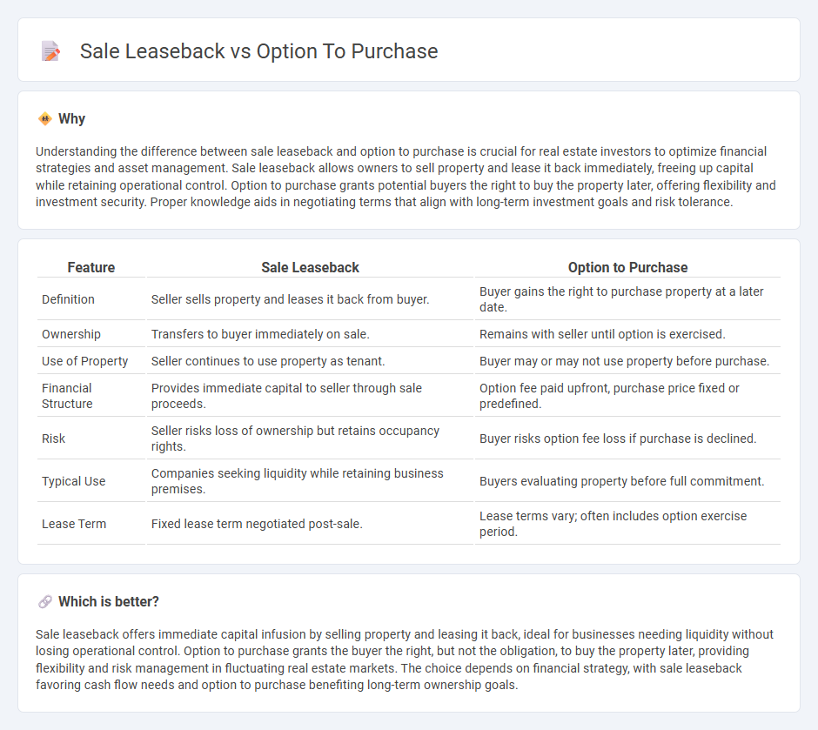Click the Why section heading
Viewport: 818px width, 730px height.
71,119
